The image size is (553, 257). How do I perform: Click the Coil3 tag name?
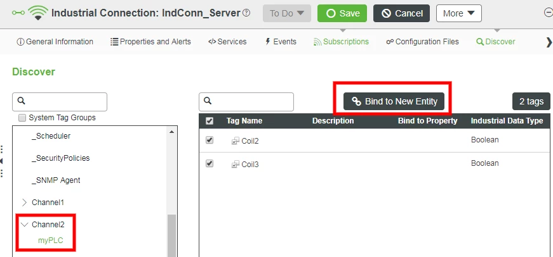250,164
